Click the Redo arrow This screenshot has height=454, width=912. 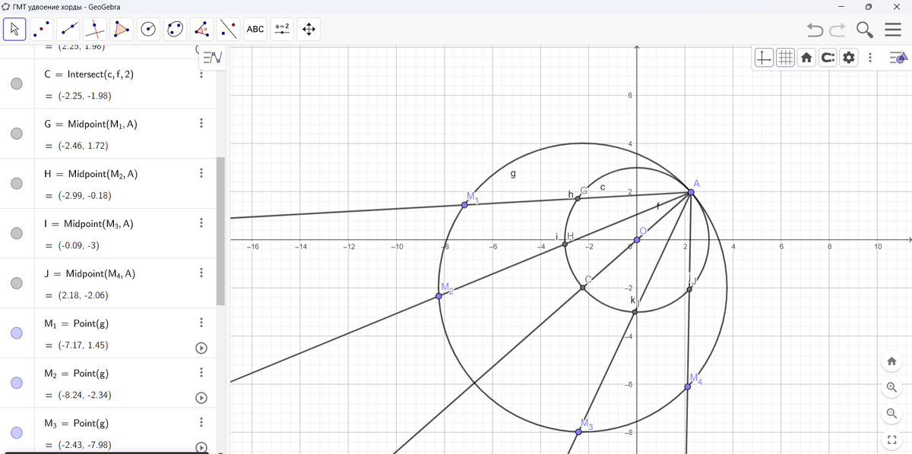(x=838, y=30)
